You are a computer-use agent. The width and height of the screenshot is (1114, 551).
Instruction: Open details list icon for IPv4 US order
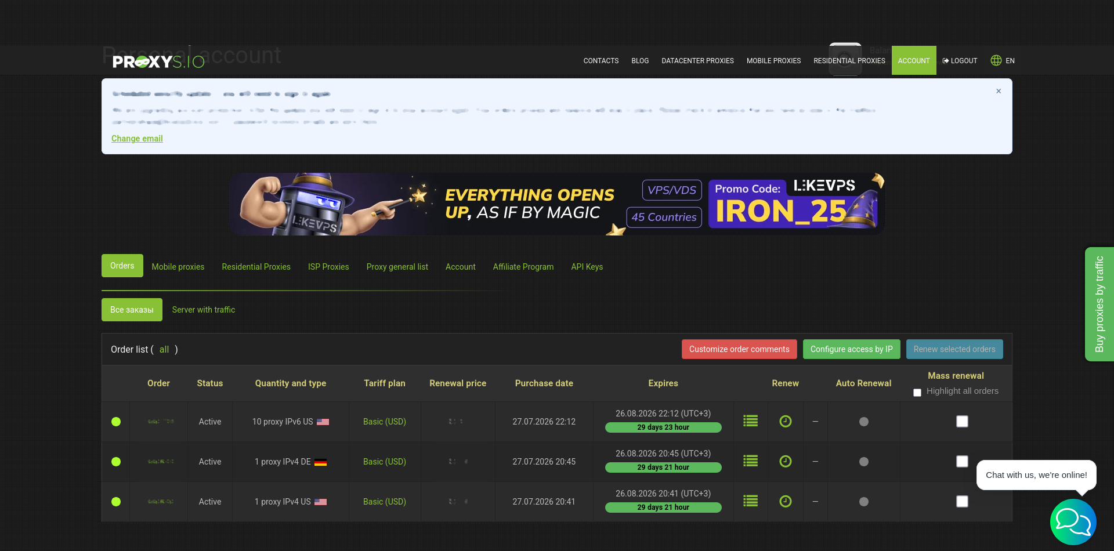click(750, 501)
